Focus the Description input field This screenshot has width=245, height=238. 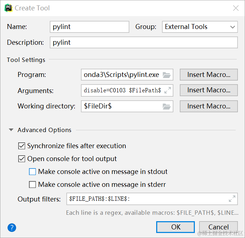(144, 43)
